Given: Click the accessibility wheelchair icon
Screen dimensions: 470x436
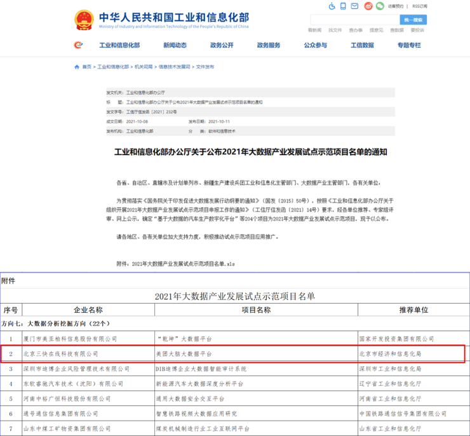Looking at the screenshot, I should tap(332, 6).
